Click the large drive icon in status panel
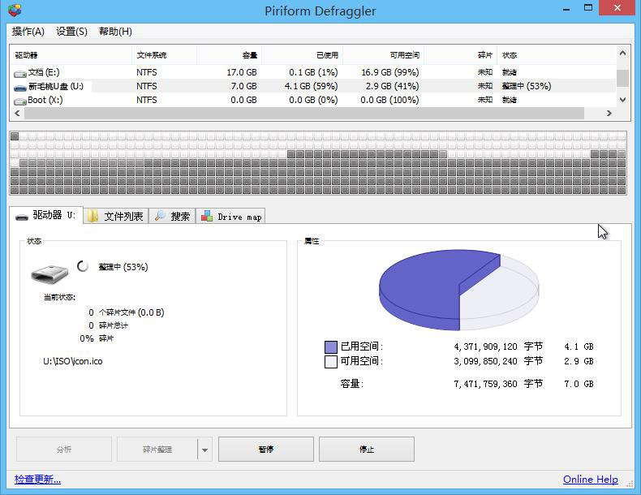The width and height of the screenshot is (641, 495). click(49, 273)
